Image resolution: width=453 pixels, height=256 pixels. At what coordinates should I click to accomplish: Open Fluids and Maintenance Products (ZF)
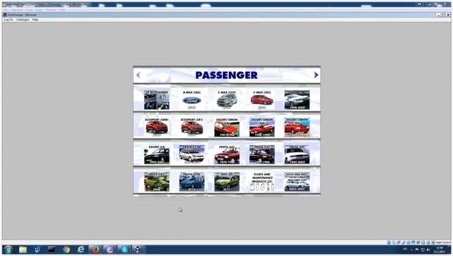tap(262, 182)
